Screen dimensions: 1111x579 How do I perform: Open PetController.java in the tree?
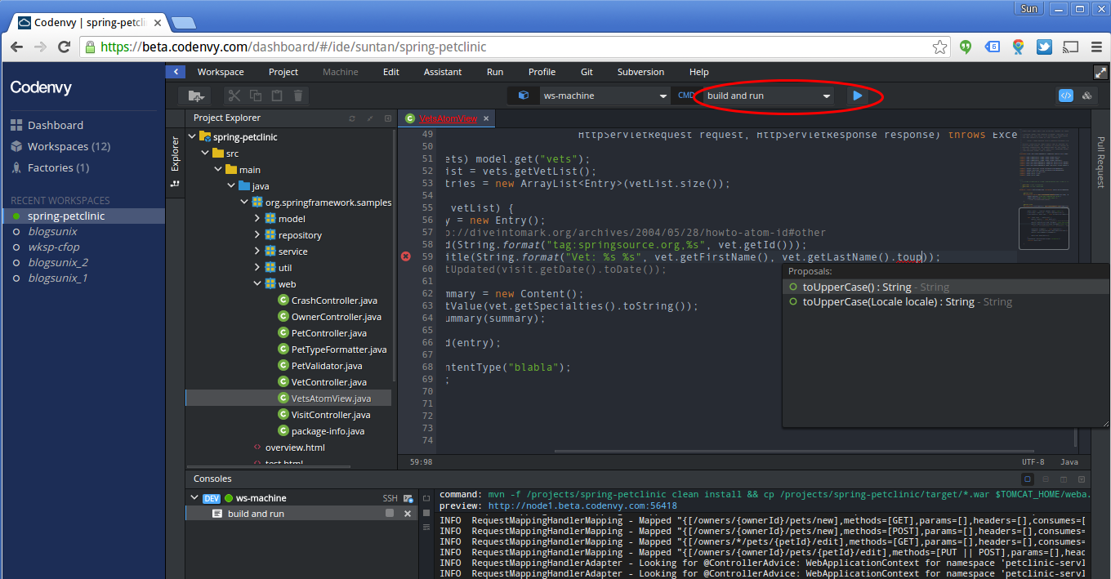[x=329, y=333]
